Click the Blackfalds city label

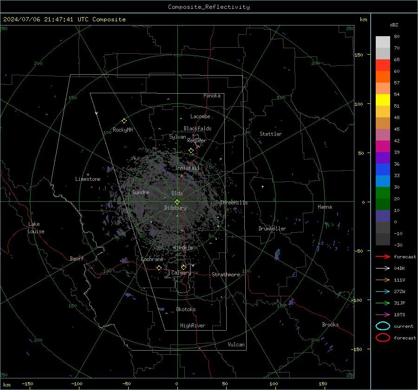(197, 128)
